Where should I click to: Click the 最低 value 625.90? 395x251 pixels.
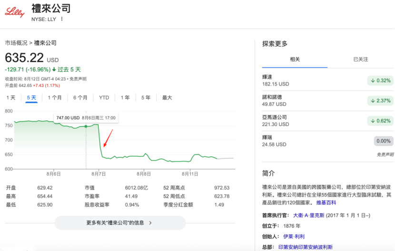pos(45,205)
